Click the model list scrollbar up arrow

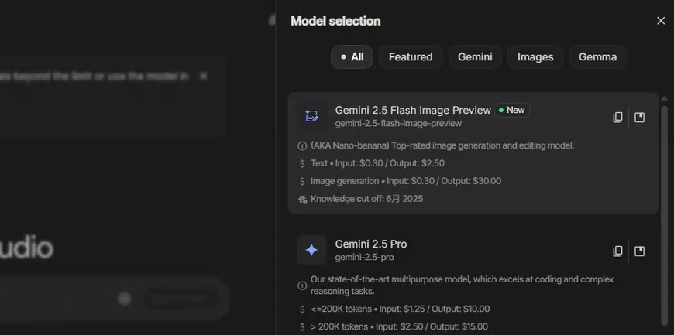click(x=664, y=99)
